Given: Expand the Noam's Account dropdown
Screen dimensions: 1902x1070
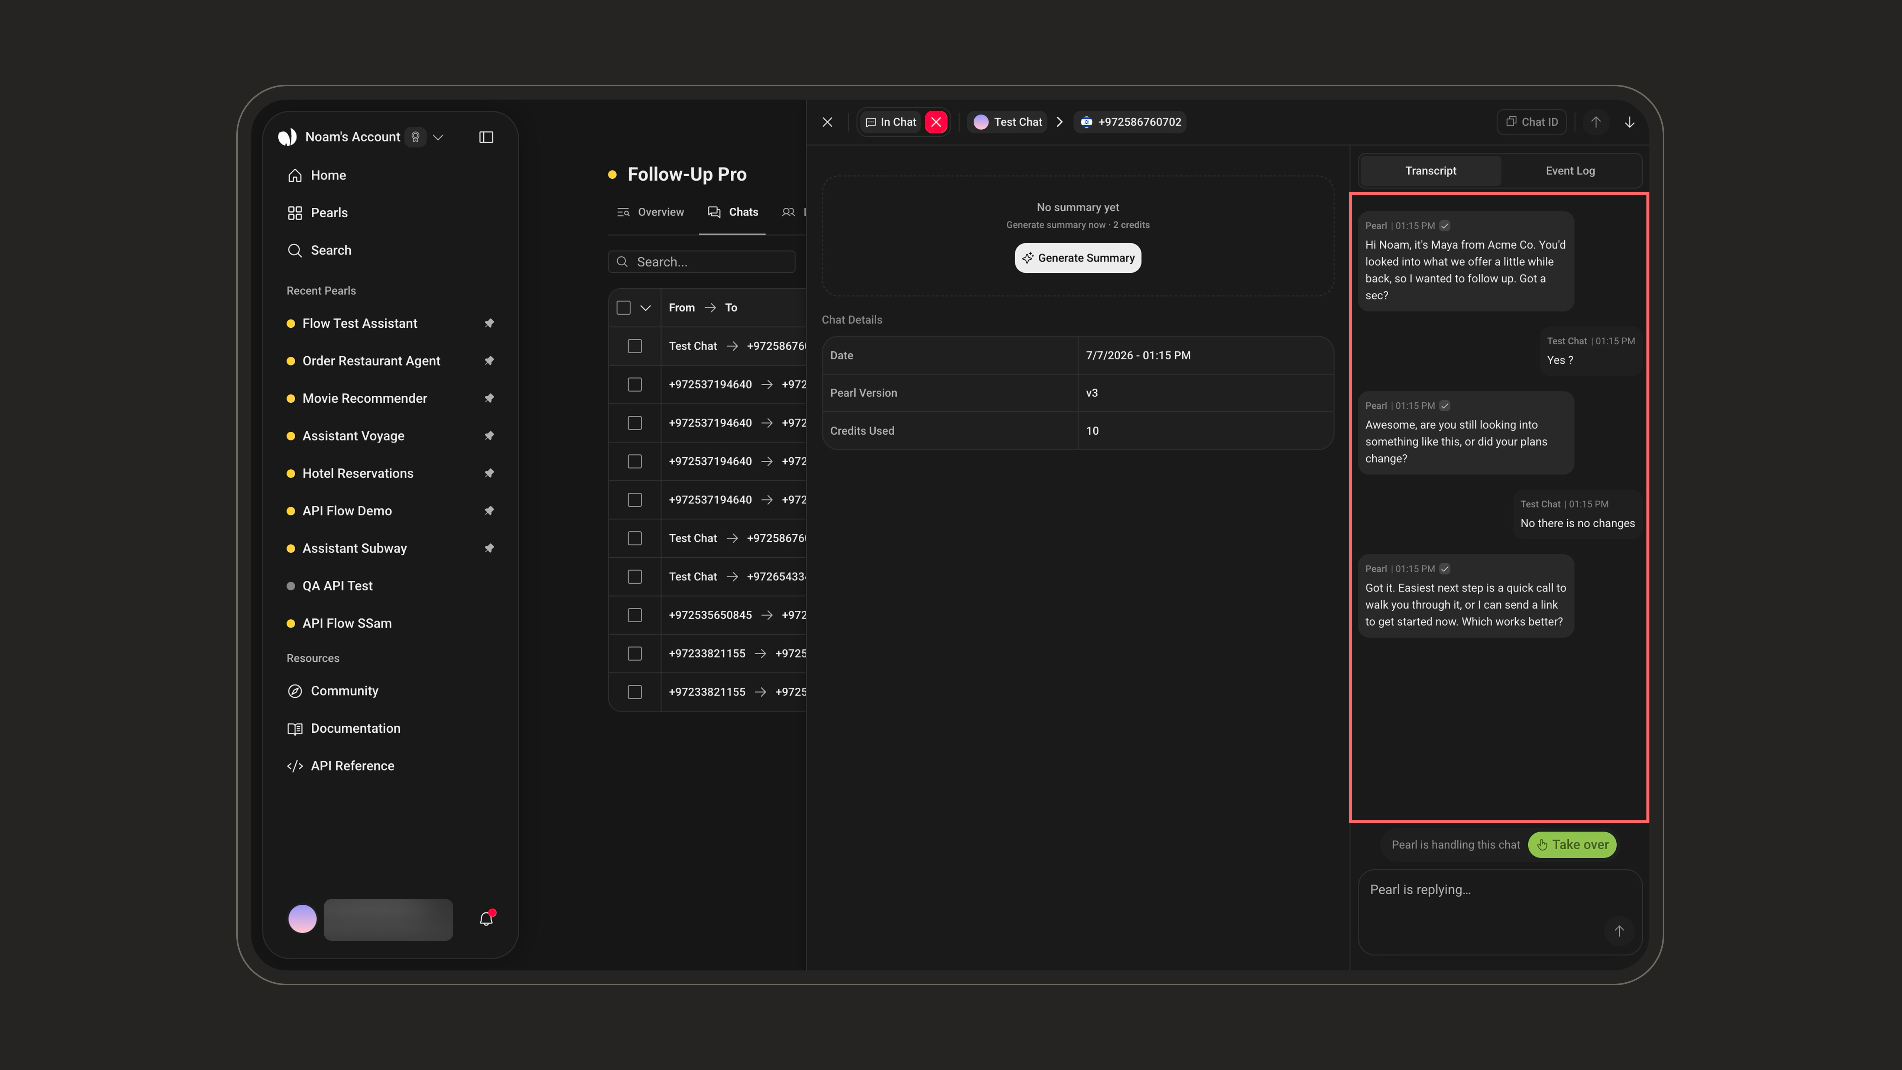Looking at the screenshot, I should tap(438, 137).
